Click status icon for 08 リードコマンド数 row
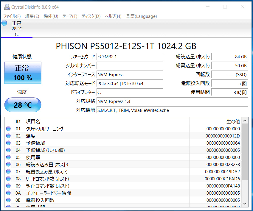This screenshot has width=253, height=211. (x=8, y=179)
